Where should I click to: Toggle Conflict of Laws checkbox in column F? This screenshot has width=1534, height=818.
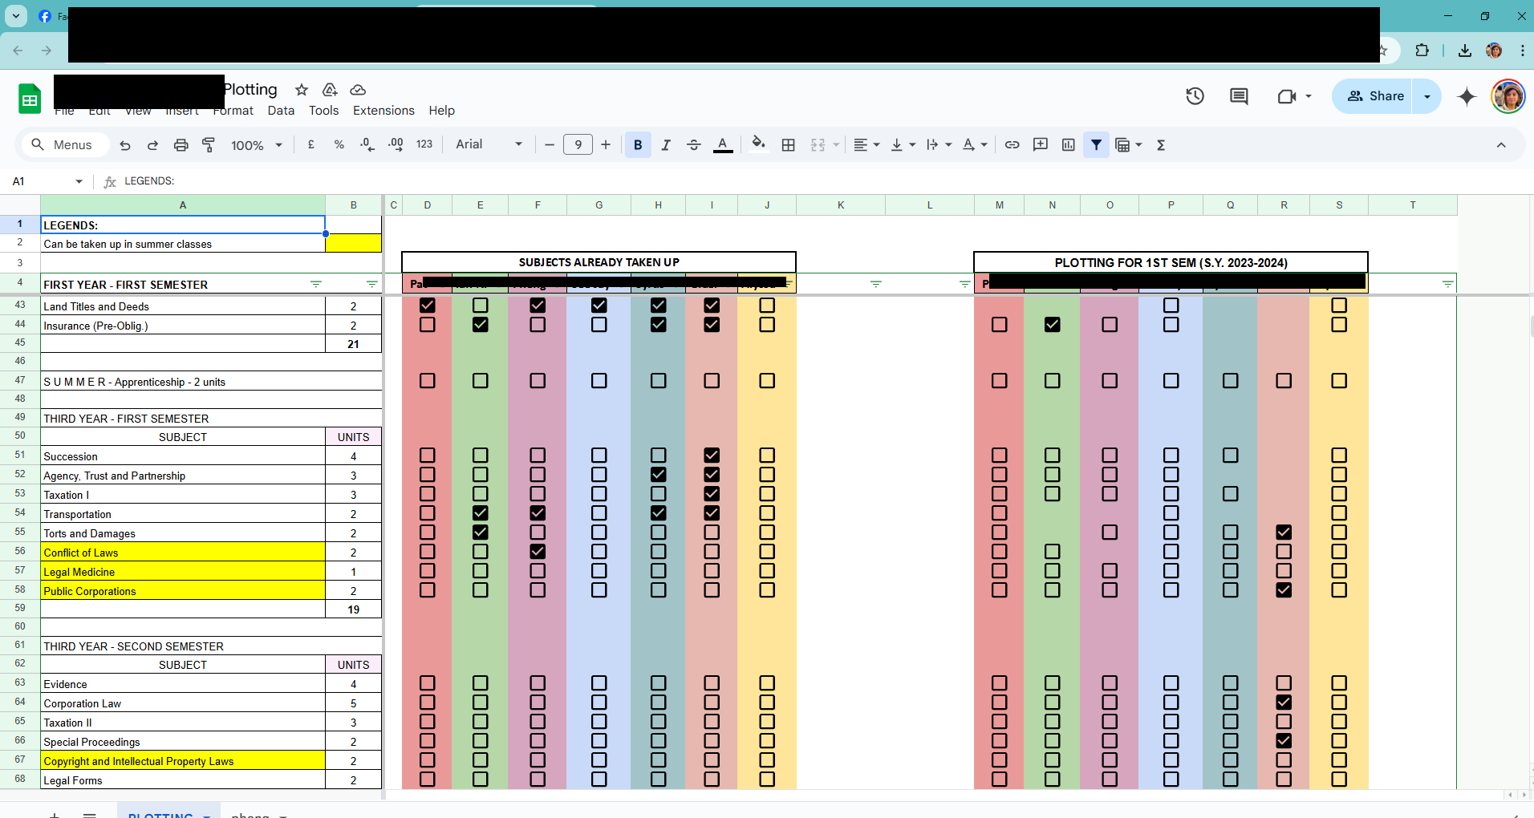coord(538,552)
